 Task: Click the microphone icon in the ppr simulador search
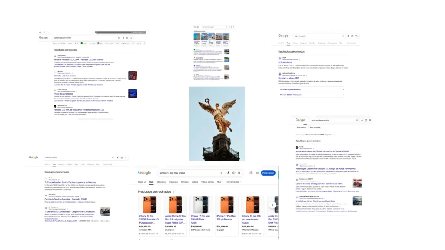click(348, 36)
